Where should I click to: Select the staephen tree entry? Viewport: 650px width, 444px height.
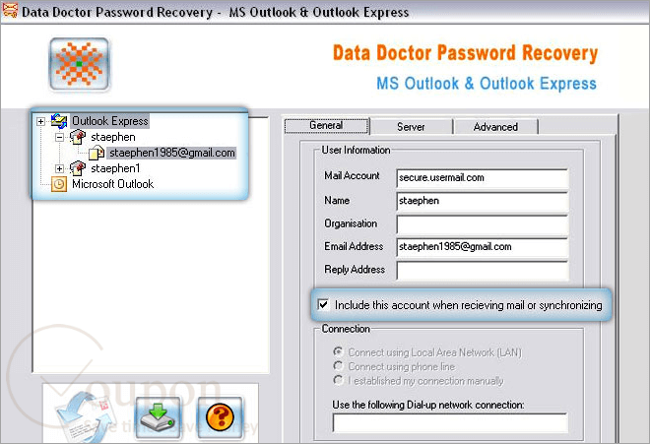[112, 137]
